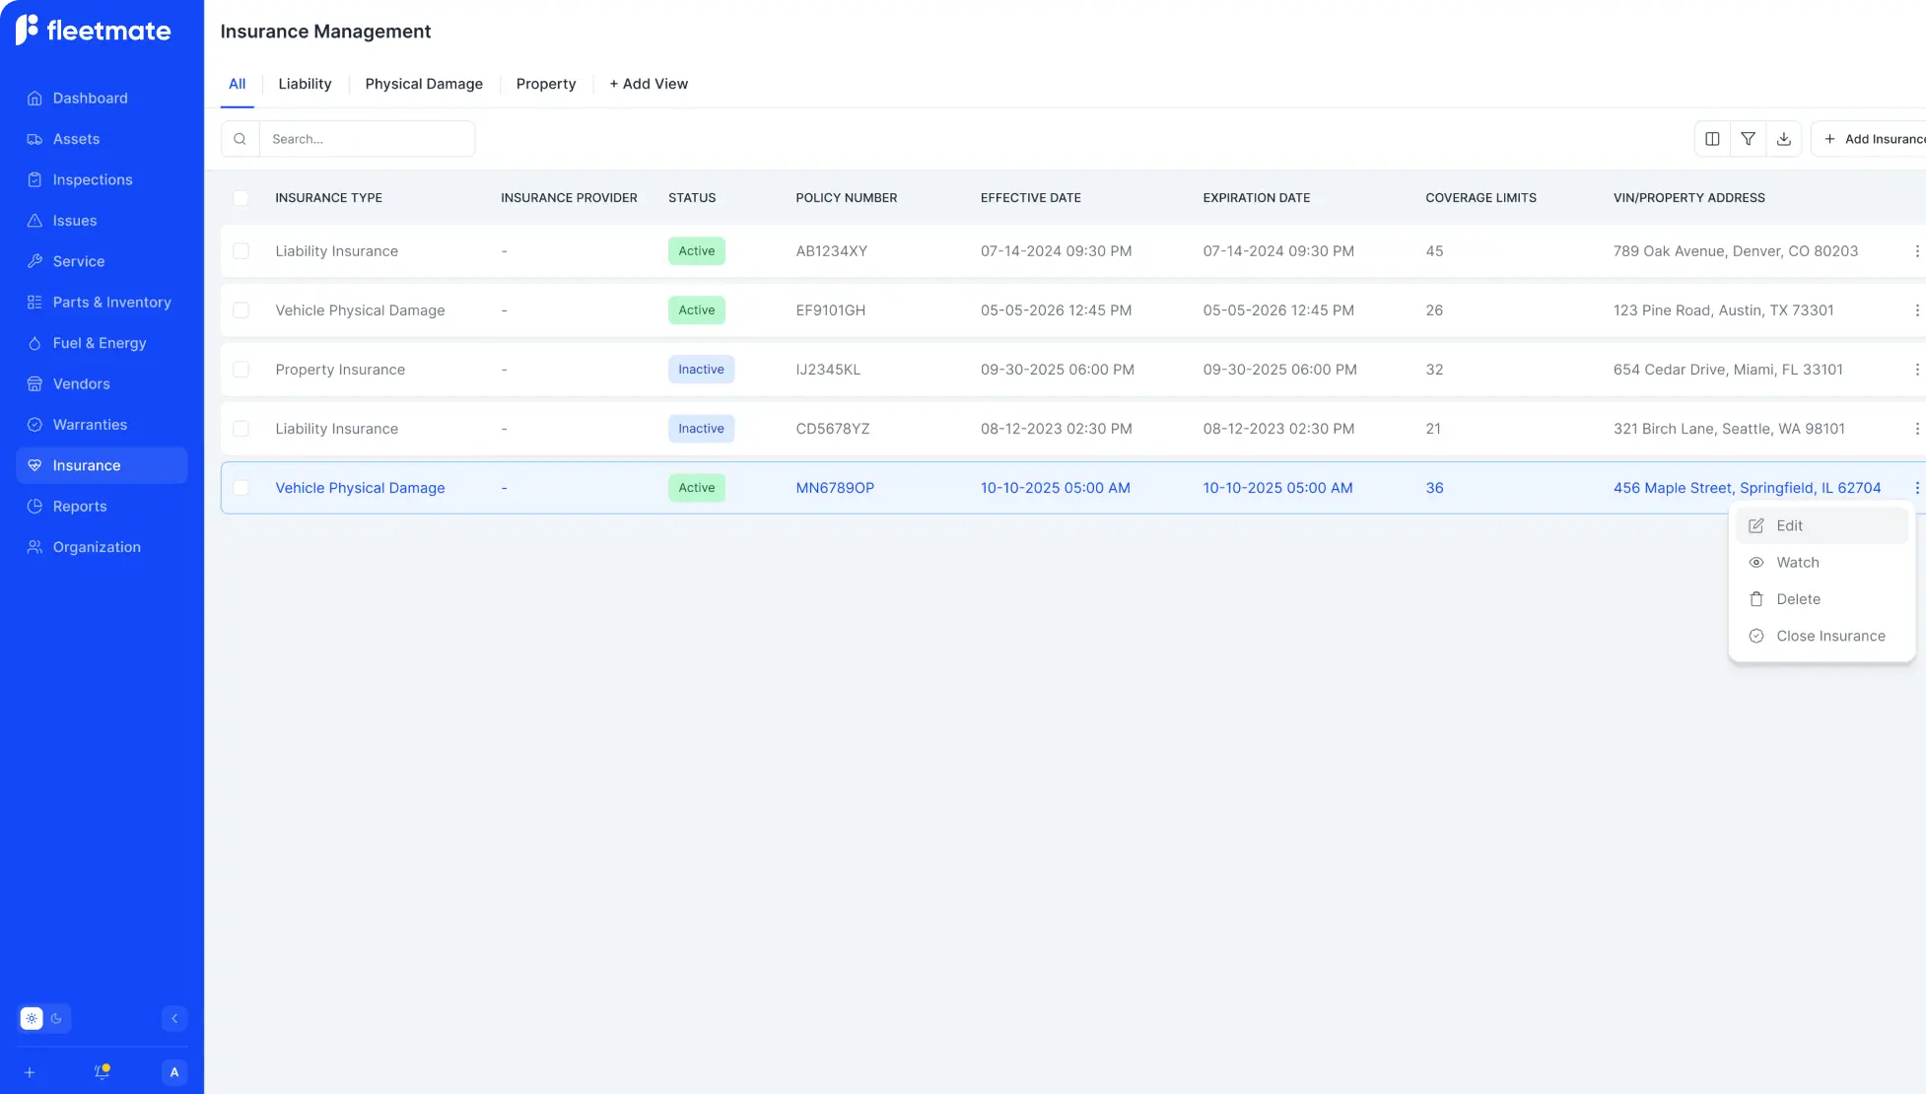Open the filter funnel icon
The height and width of the screenshot is (1094, 1926).
[x=1748, y=139]
